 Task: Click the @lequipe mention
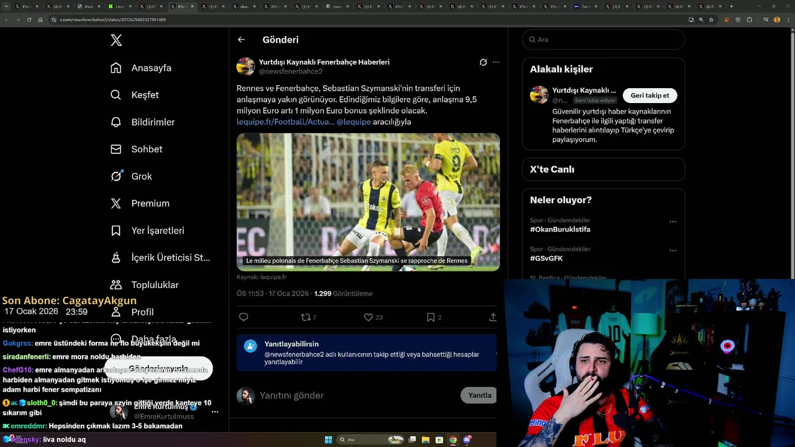[x=353, y=122]
